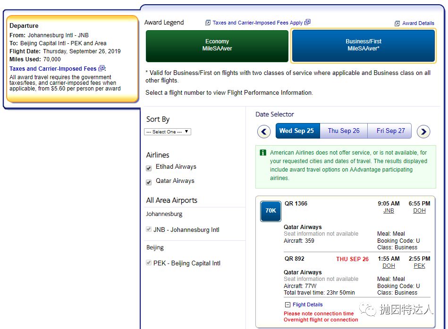448x329 pixels.
Task: Select Thu Sep 26 date tab
Action: click(344, 131)
